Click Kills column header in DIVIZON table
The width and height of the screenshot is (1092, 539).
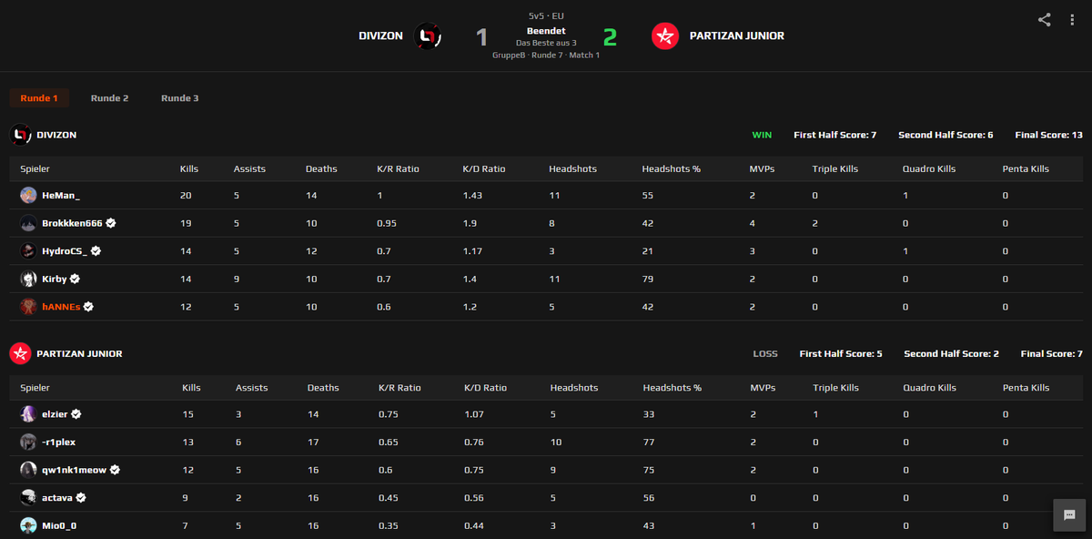[189, 169]
